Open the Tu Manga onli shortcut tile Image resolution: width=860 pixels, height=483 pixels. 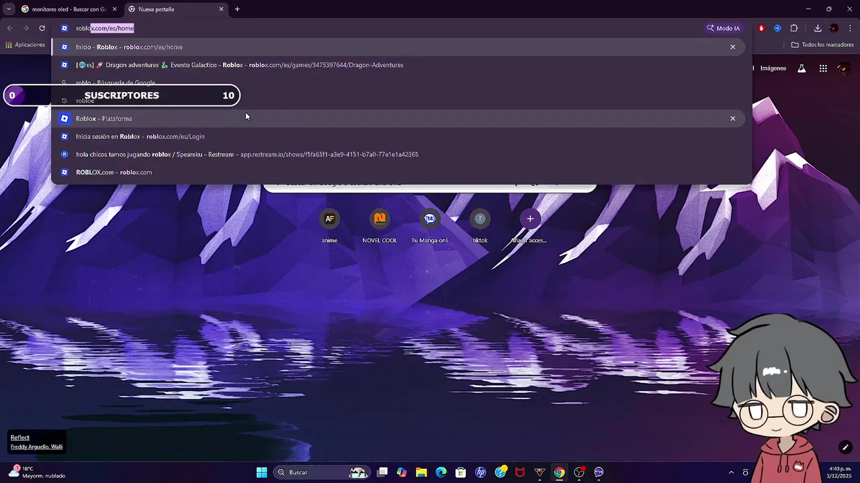pos(430,226)
